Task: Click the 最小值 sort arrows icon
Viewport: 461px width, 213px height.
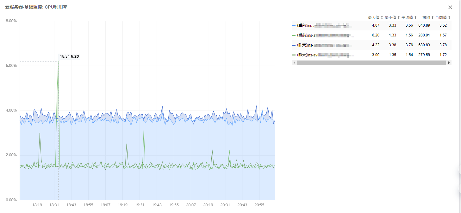Action: coord(399,18)
